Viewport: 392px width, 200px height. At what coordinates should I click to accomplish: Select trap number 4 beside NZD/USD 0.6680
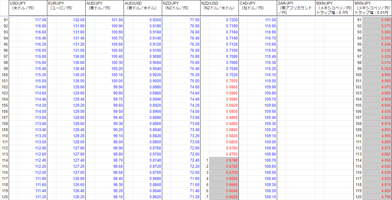205,178
